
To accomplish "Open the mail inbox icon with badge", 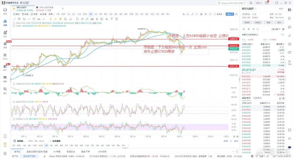I will (267, 3).
